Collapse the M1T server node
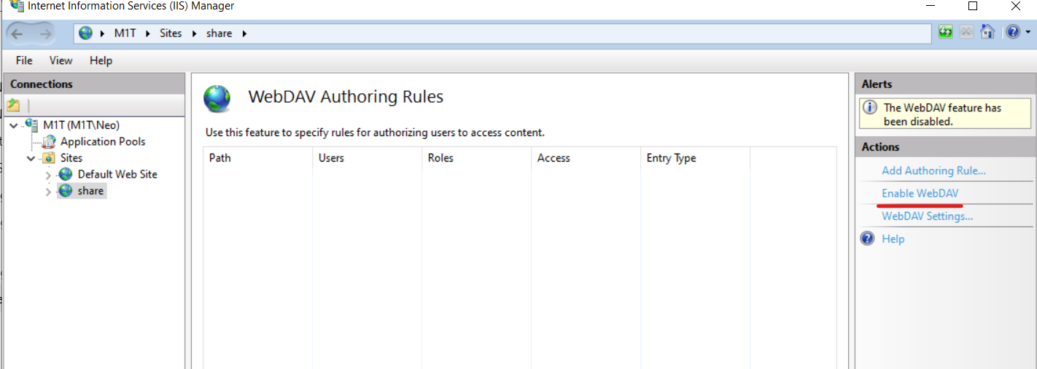This screenshot has width=1037, height=369. click(x=14, y=125)
